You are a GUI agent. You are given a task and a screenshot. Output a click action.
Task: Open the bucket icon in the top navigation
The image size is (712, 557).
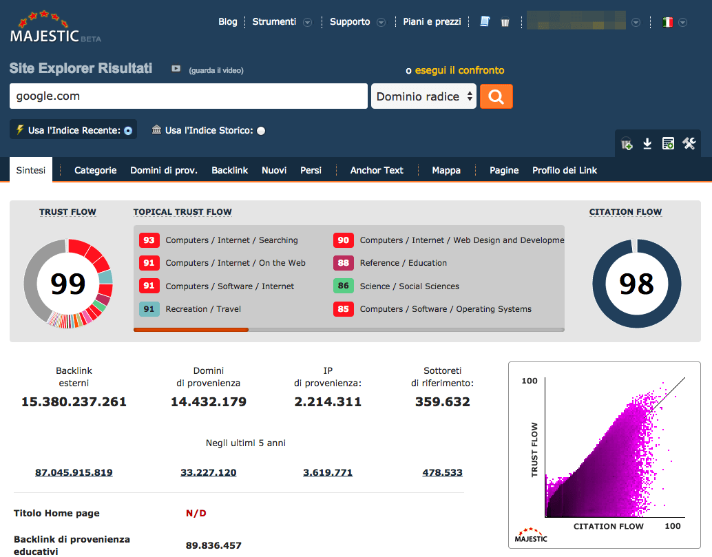click(x=505, y=22)
